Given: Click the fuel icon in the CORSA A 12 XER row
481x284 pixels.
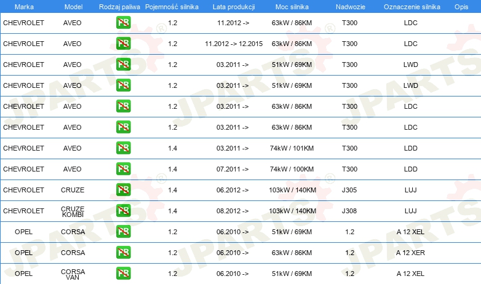Looking at the screenshot, I should [x=123, y=253].
